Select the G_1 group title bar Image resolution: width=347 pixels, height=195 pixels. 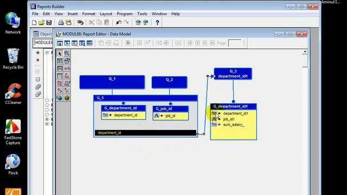point(146,98)
